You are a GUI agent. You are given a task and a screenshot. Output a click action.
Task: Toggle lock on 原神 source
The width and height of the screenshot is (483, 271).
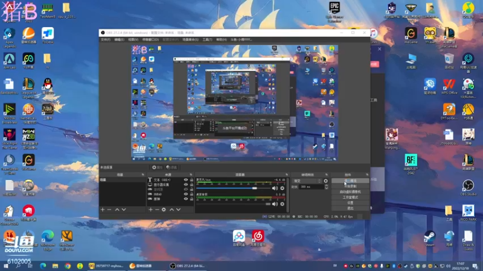(191, 199)
